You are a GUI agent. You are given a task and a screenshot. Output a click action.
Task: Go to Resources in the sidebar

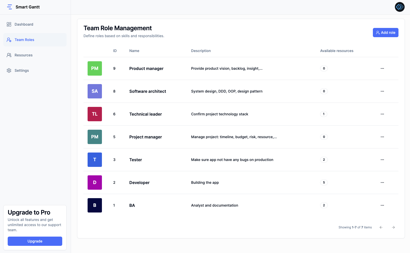pos(35,55)
